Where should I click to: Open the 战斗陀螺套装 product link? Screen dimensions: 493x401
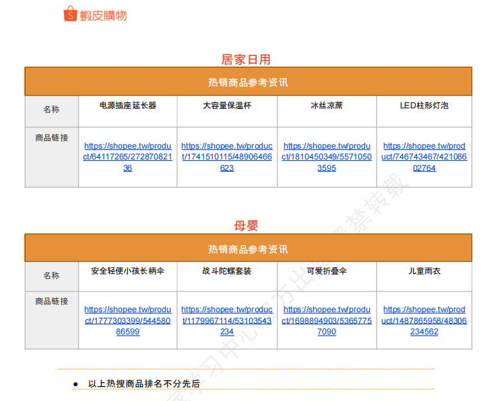pyautogui.click(x=227, y=321)
